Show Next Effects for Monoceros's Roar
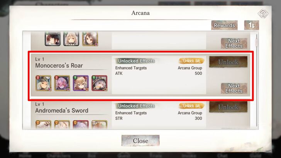The height and width of the screenshot is (158, 281). click(234, 88)
